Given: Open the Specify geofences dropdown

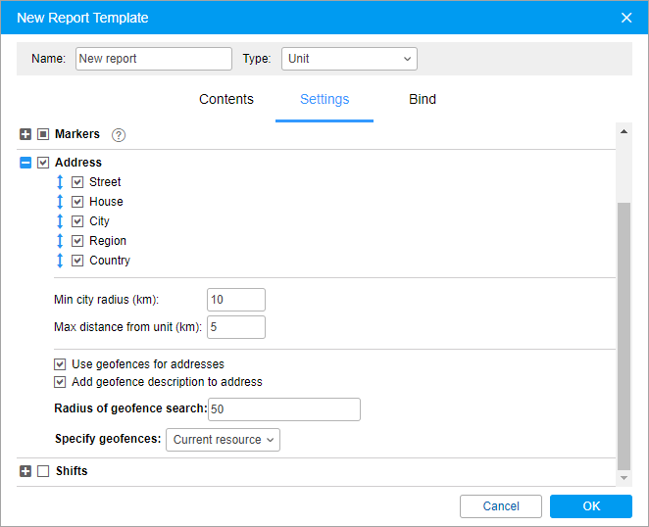Looking at the screenshot, I should click(224, 440).
